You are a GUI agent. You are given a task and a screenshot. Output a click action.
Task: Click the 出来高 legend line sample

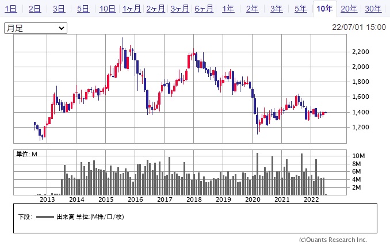point(45,217)
